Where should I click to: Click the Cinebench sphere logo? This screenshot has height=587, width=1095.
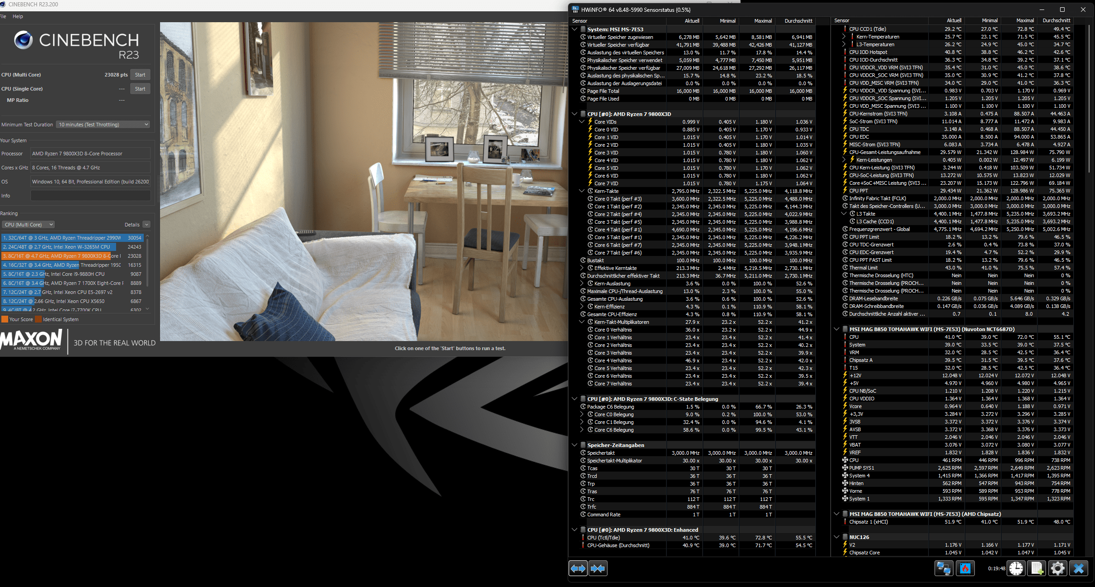(x=23, y=40)
